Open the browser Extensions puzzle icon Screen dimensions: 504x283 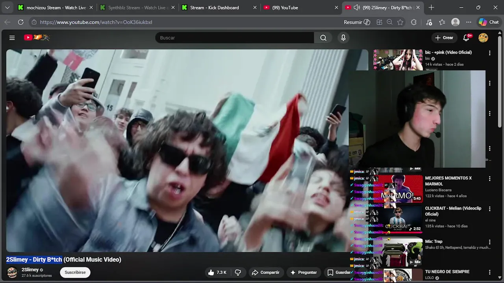pos(414,22)
